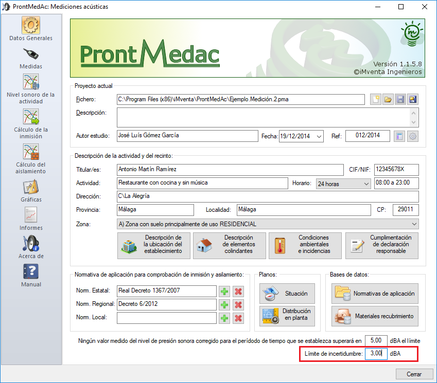Open Informes section

click(31, 219)
